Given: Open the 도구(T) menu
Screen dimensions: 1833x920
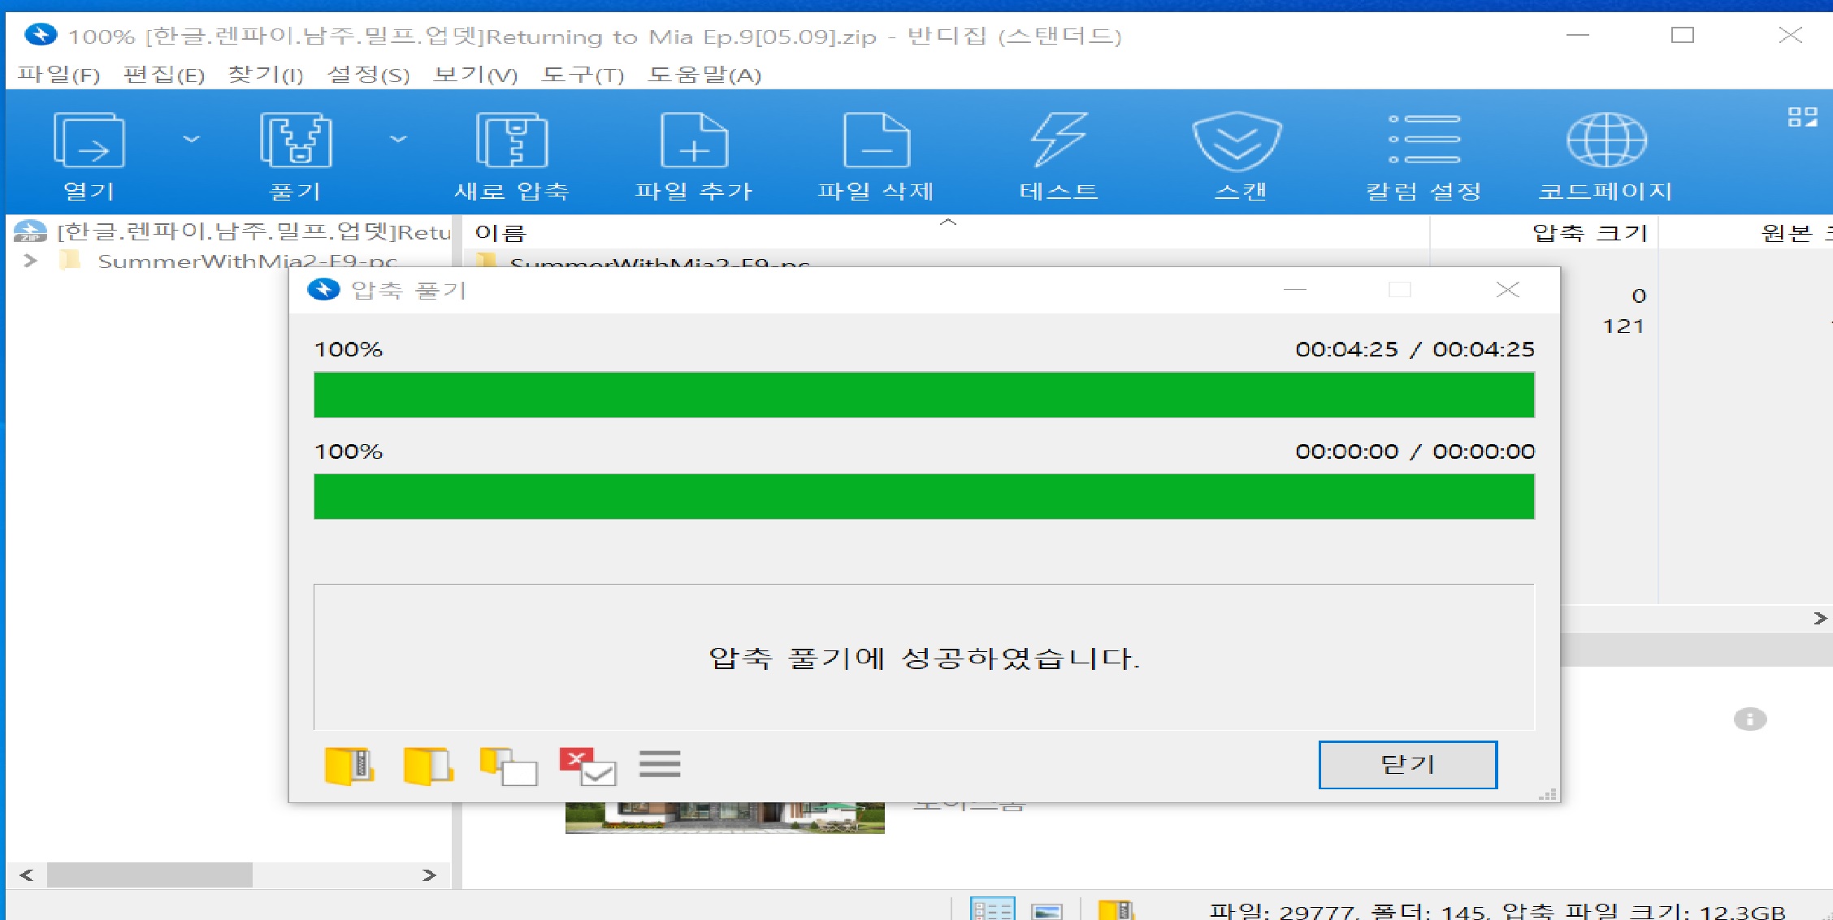Looking at the screenshot, I should [x=582, y=75].
